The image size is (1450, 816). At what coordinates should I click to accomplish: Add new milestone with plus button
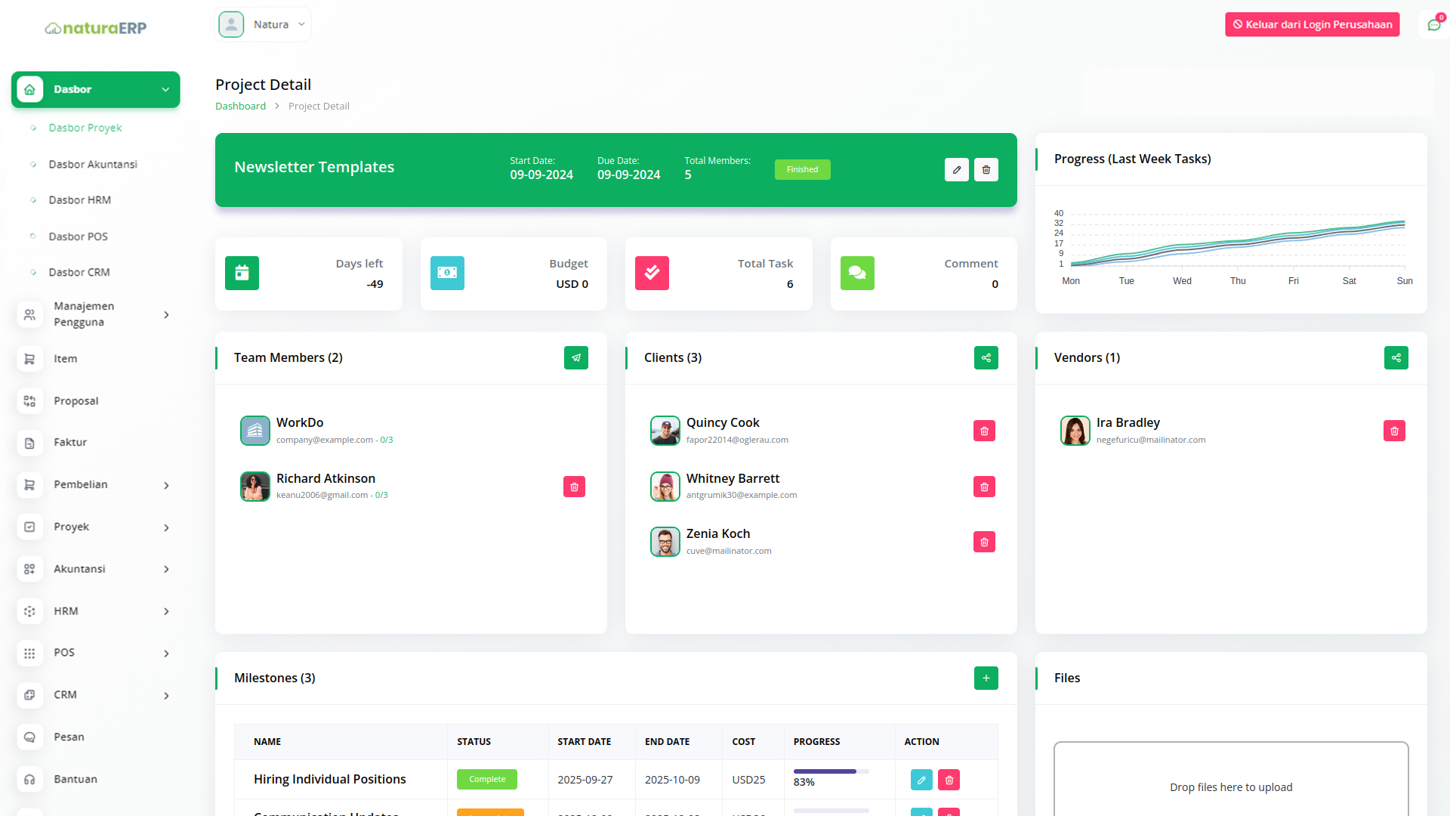pos(986,678)
